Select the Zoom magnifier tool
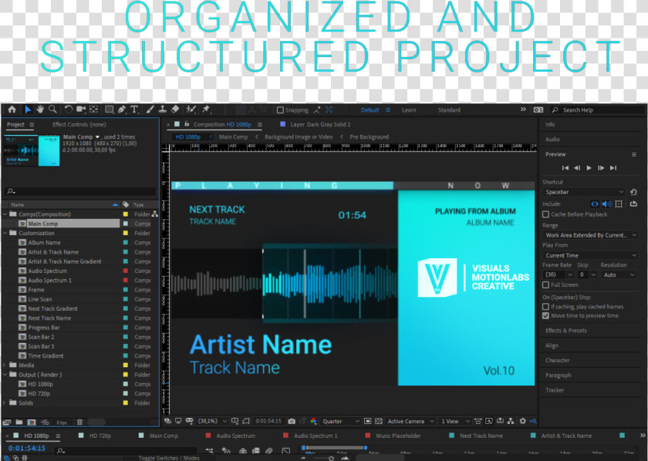The width and height of the screenshot is (648, 461). (x=52, y=109)
